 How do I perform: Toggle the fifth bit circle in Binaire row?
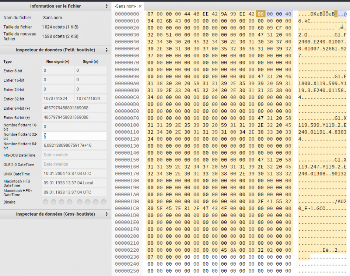pos(80,202)
